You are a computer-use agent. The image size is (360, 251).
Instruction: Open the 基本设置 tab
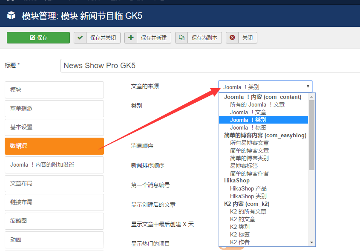(x=54, y=127)
